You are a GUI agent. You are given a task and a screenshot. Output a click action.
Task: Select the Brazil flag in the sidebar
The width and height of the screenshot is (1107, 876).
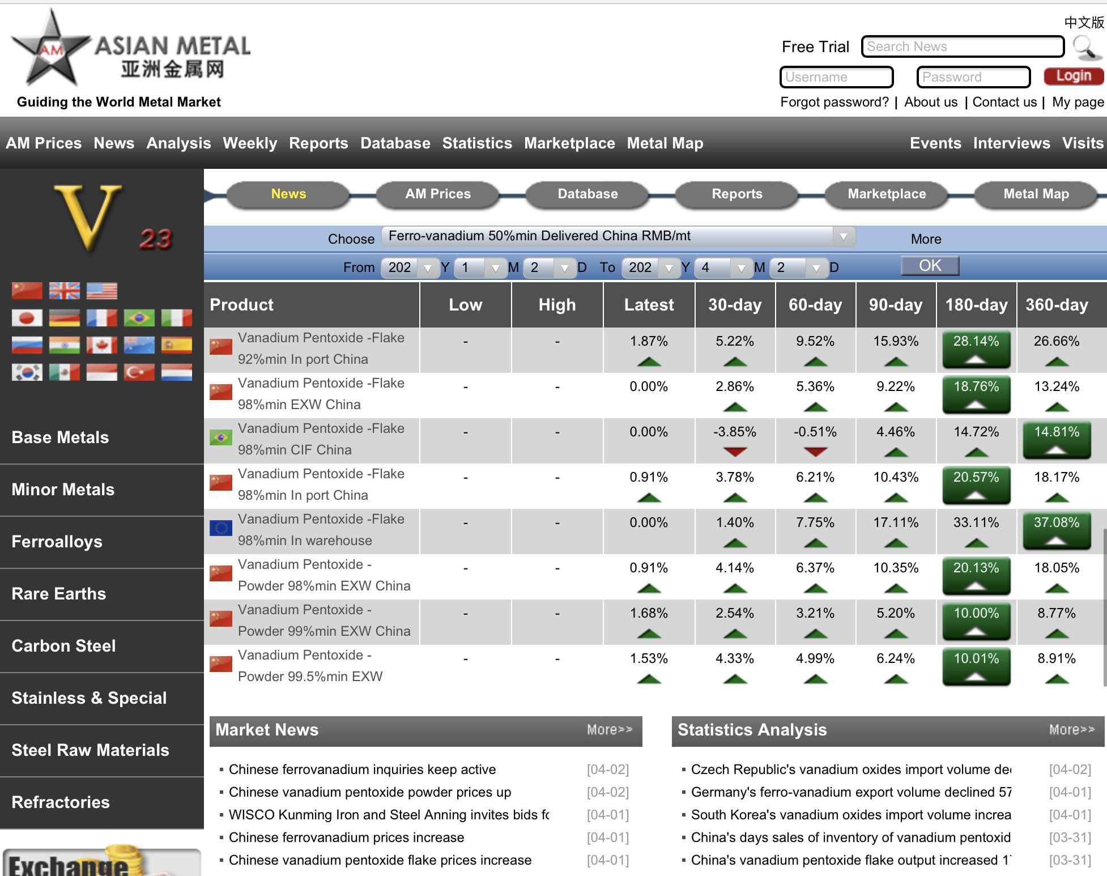coord(139,318)
